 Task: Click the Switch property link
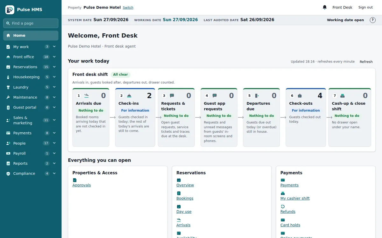tap(128, 8)
